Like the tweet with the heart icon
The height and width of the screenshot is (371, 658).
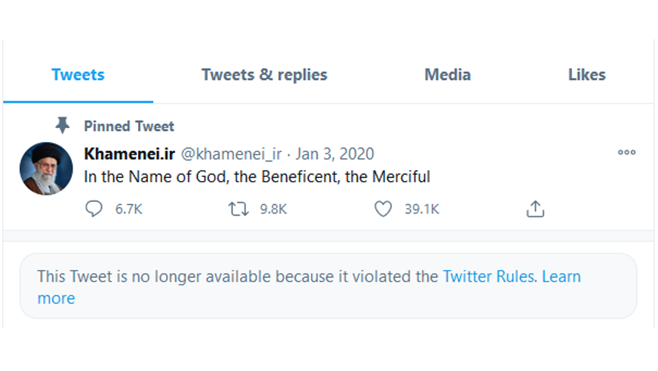pos(383,209)
